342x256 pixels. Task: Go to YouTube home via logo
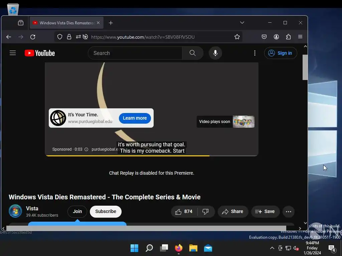(x=39, y=53)
